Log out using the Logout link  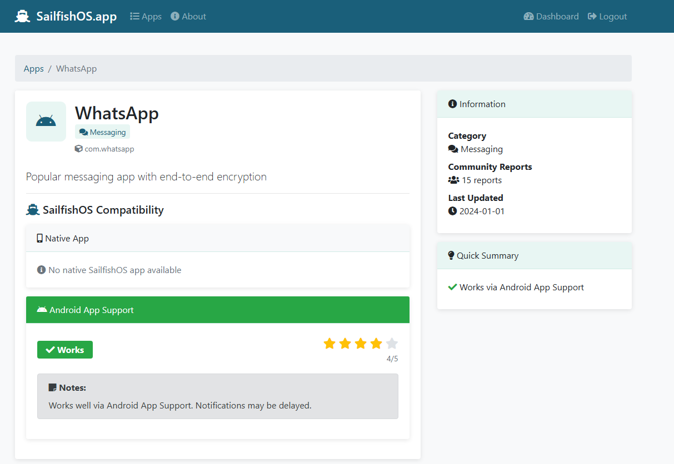point(607,17)
